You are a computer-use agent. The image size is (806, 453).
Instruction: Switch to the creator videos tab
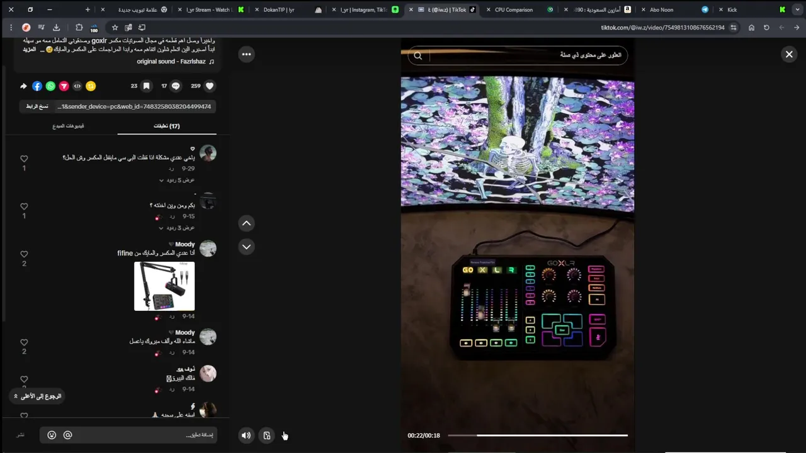coord(68,126)
